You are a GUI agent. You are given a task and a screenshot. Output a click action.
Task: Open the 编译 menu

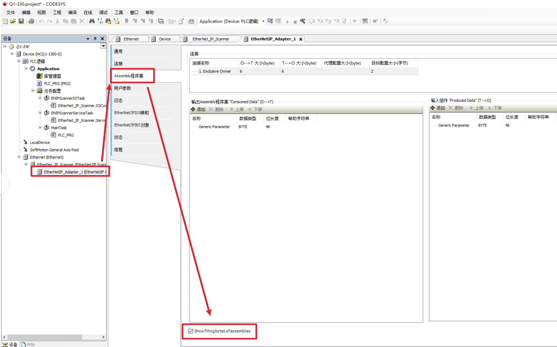coord(72,13)
